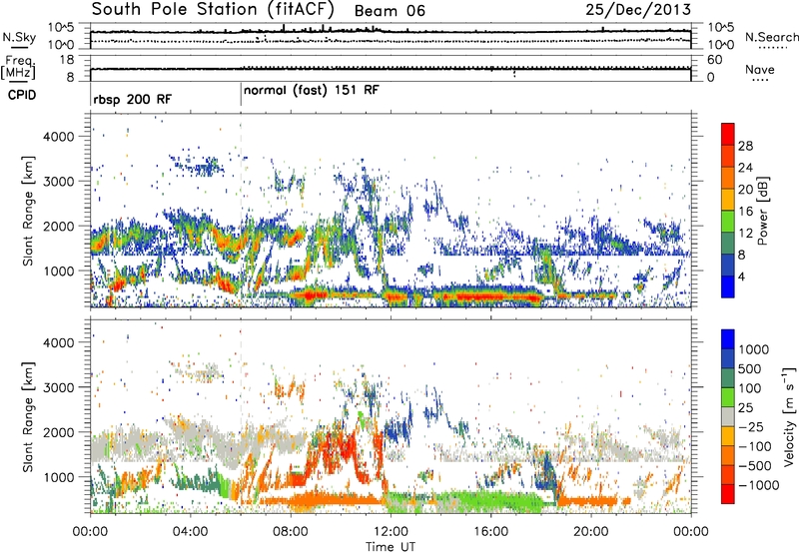
Task: Click the '04:00' time tick label
Action: coord(190,532)
